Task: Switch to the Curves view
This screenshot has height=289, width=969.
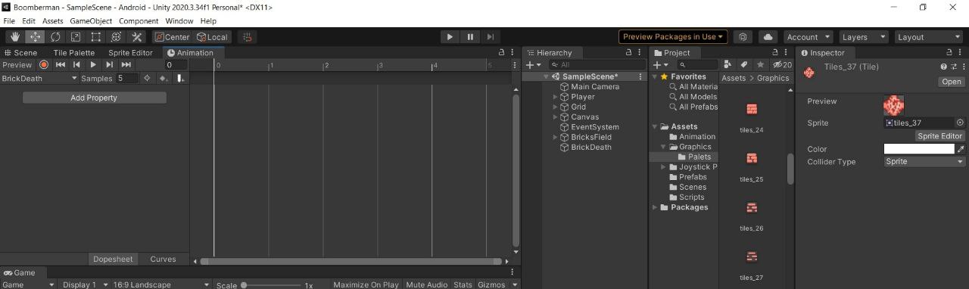Action: pos(163,259)
